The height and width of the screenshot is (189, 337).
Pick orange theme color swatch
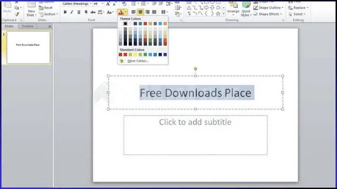point(165,24)
